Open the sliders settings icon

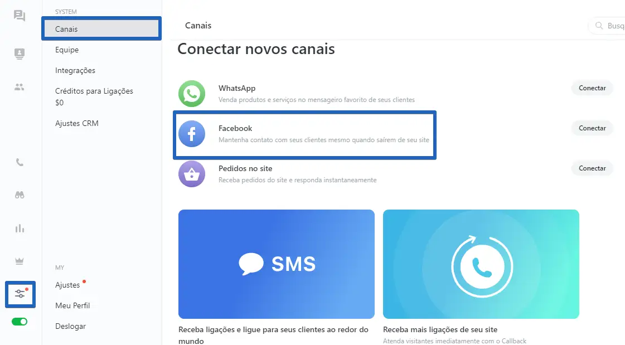coord(20,294)
